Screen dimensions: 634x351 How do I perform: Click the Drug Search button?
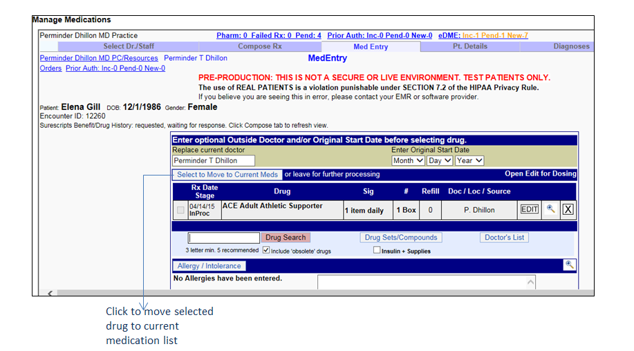tap(286, 238)
